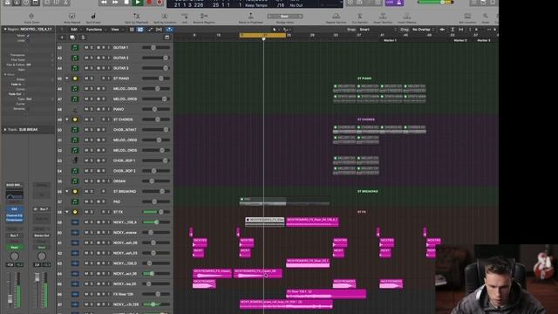The height and width of the screenshot is (314, 558).
Task: Click the Flex view button in tracks menu bar
Action: tap(159, 30)
